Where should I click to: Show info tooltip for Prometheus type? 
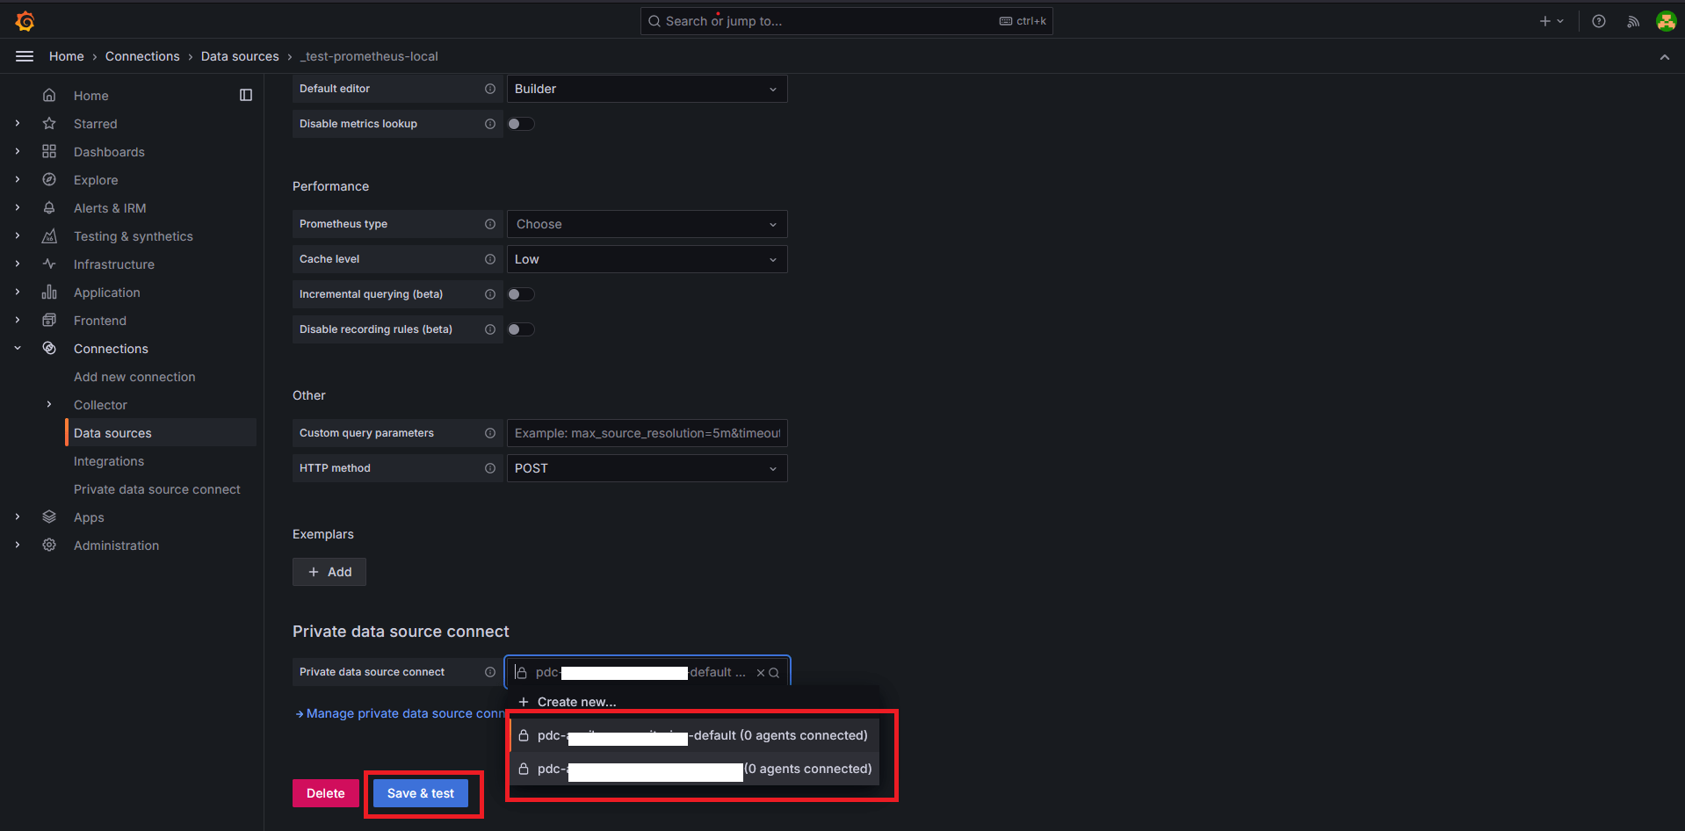click(x=490, y=224)
